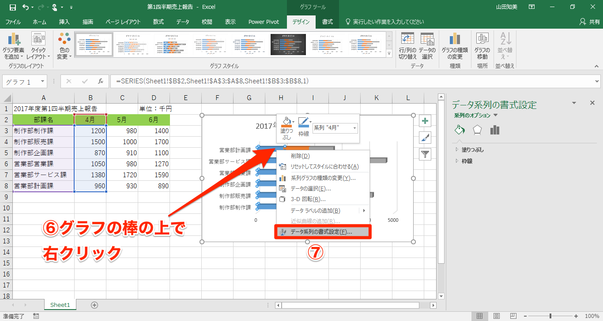The height and width of the screenshot is (321, 603).
Task: Select the Sheet1 sheet tab
Action: [x=60, y=305]
